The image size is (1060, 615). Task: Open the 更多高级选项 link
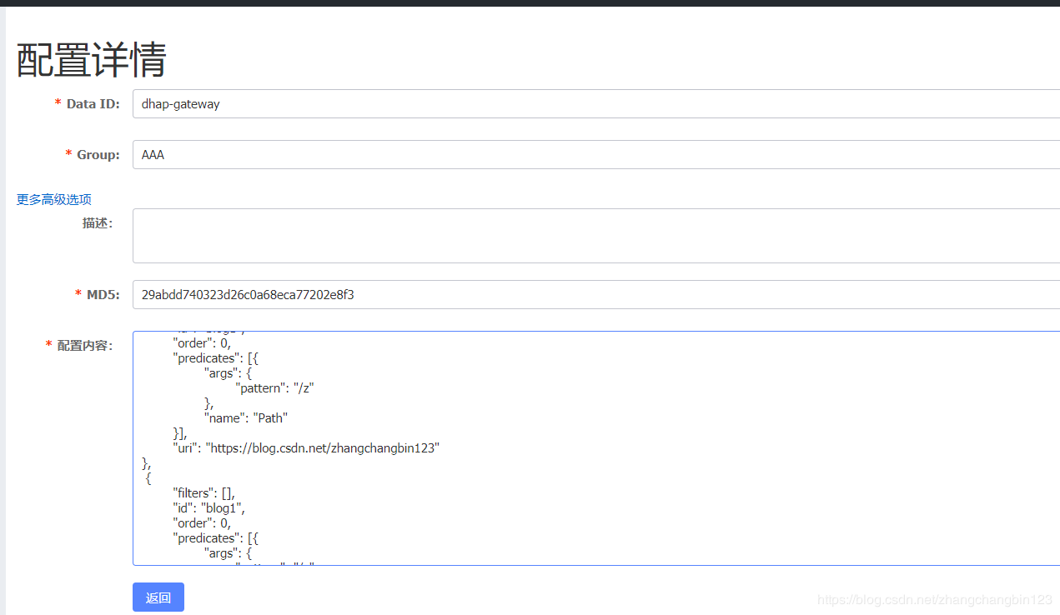(54, 200)
